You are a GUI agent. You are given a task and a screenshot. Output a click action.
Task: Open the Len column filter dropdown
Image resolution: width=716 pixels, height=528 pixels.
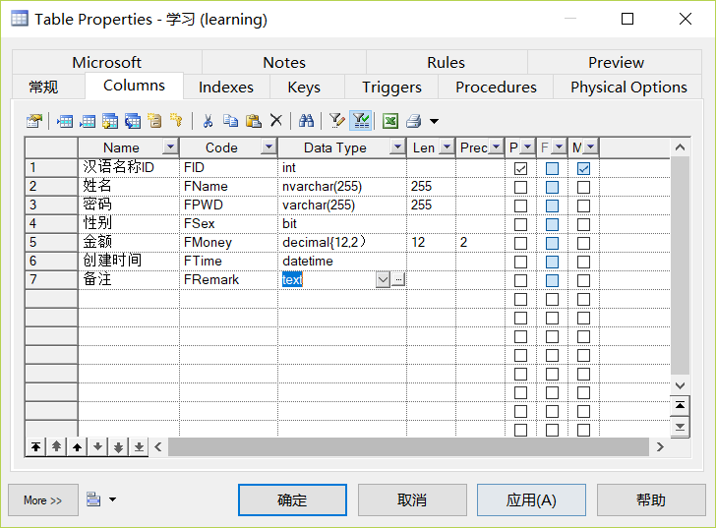pyautogui.click(x=447, y=147)
